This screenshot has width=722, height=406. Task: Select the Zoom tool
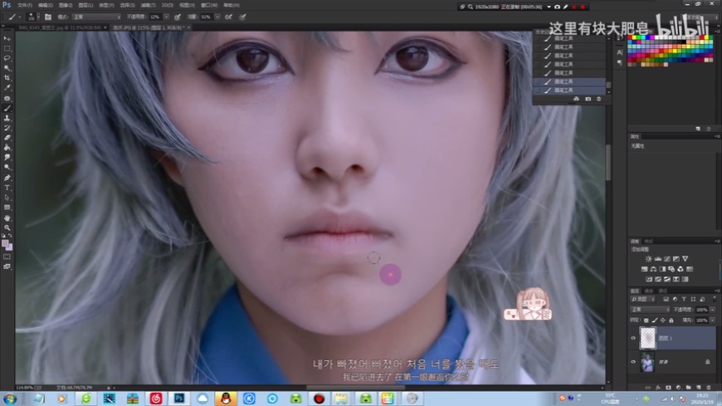pyautogui.click(x=7, y=227)
